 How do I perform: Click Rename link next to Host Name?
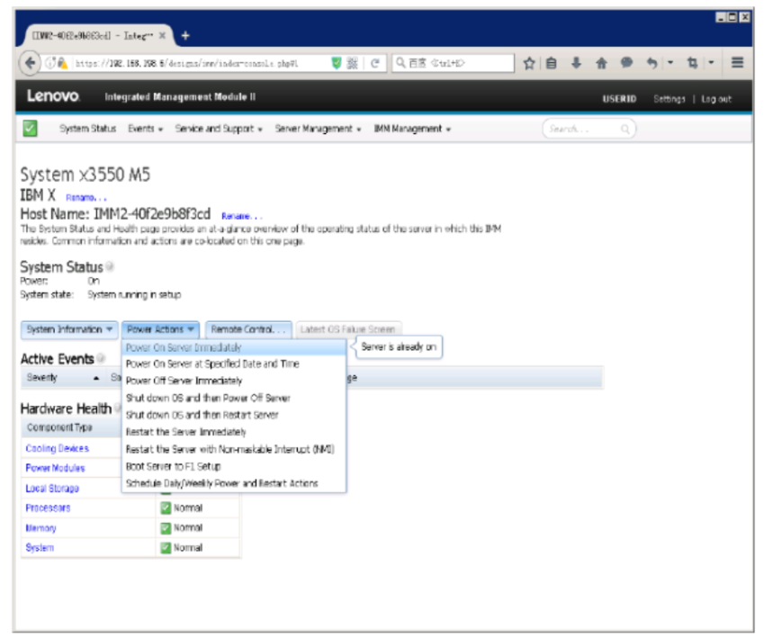coord(241,217)
